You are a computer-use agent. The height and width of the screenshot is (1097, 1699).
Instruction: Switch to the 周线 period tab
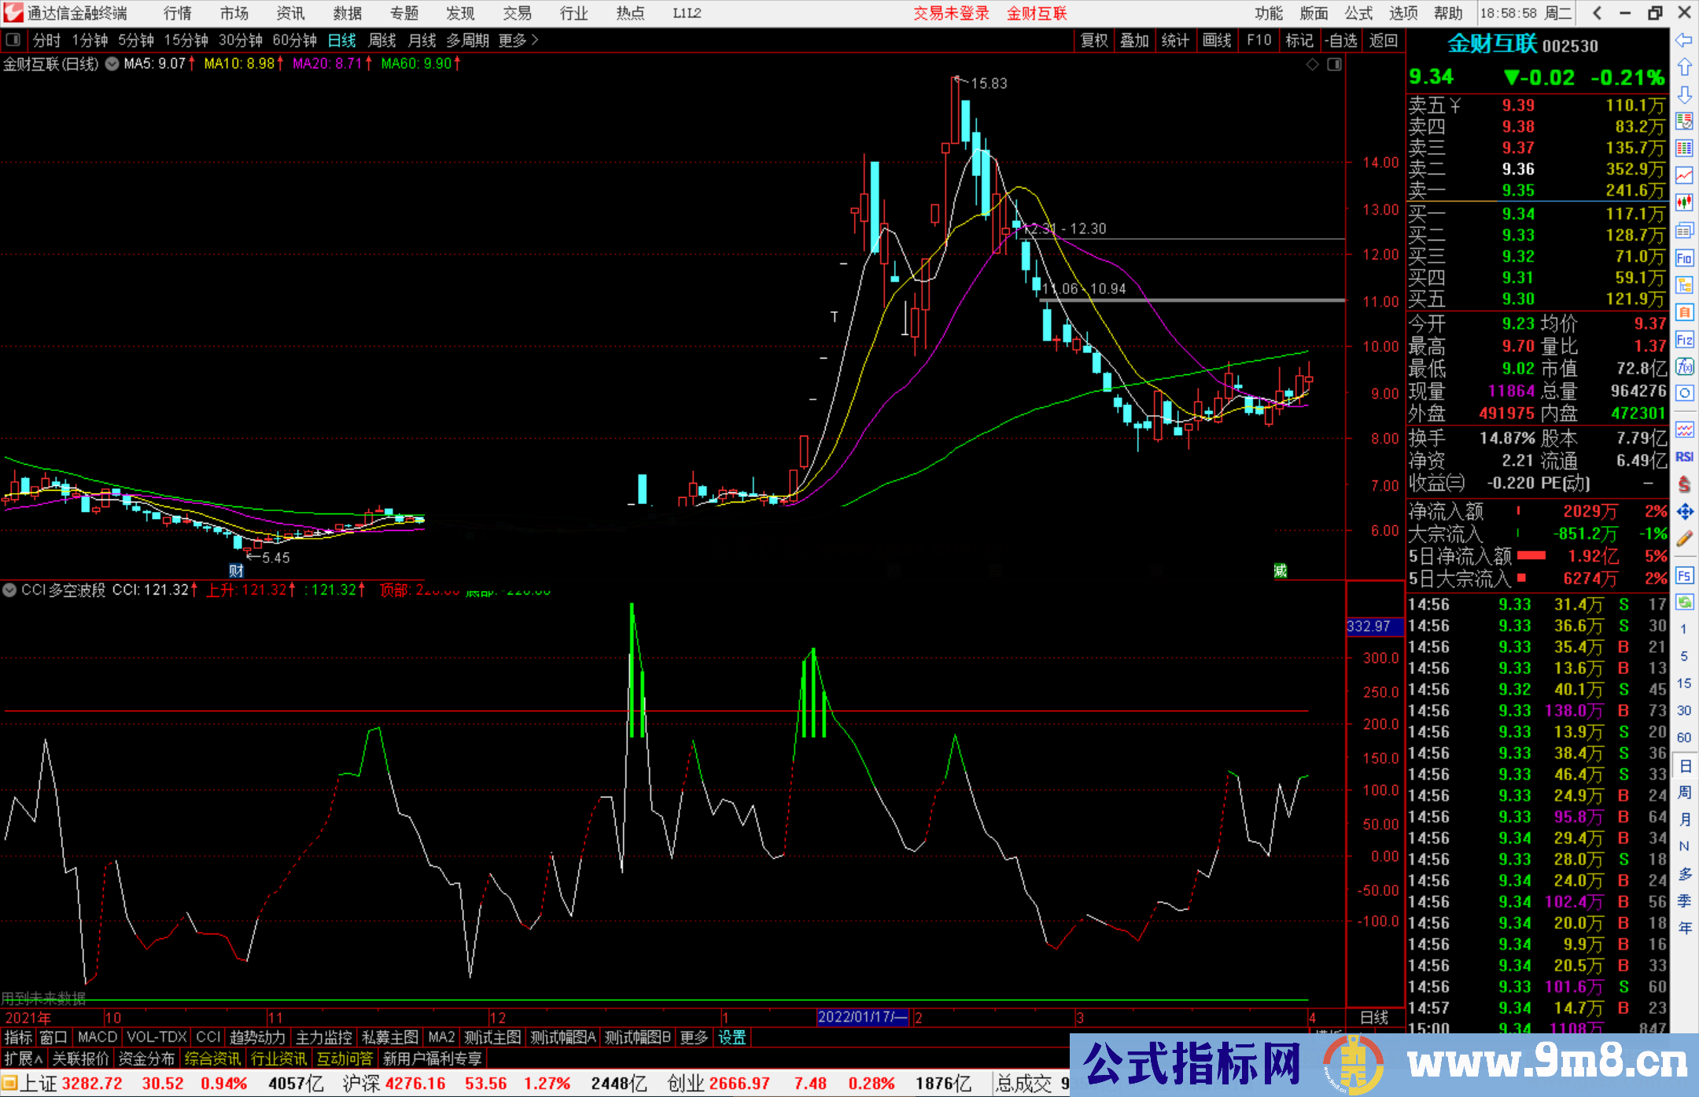(382, 40)
